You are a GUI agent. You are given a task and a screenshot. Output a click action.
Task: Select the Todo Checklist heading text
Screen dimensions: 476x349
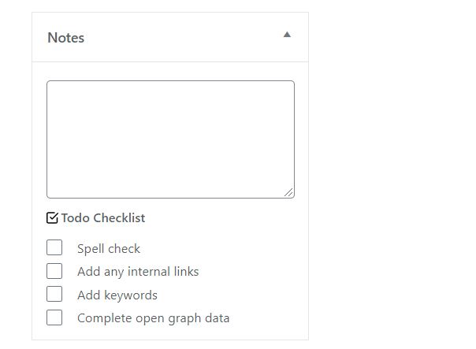point(103,218)
